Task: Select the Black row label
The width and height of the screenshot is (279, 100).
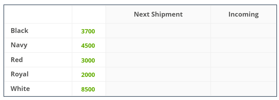Action: point(19,31)
